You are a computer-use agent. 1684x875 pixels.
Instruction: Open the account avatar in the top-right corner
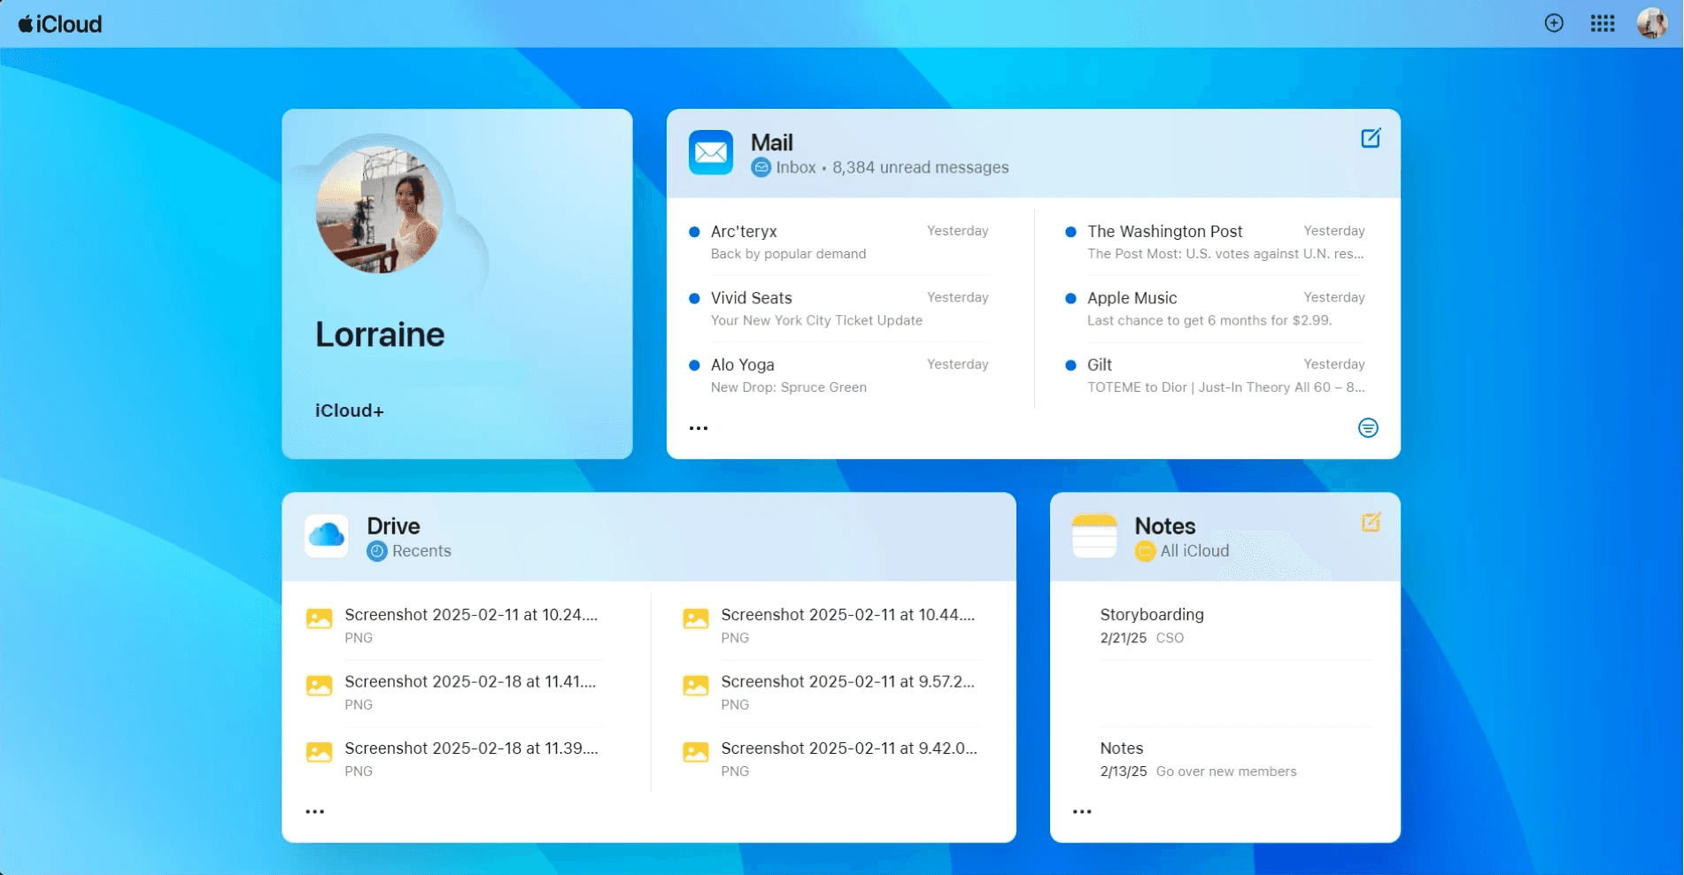(x=1652, y=23)
